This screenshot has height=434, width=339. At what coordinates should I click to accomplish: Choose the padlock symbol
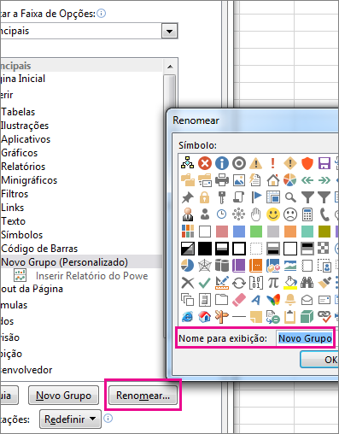point(205,197)
